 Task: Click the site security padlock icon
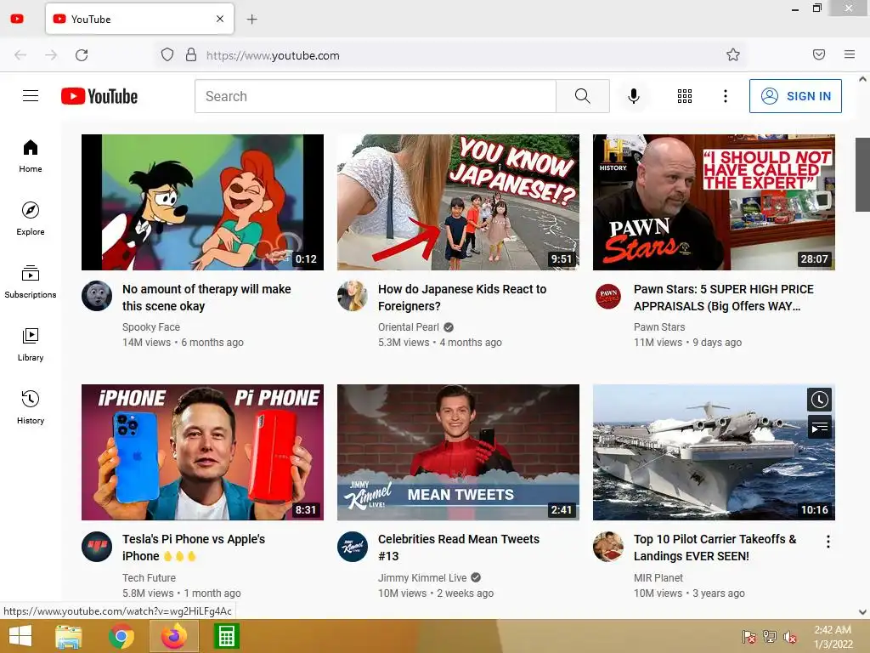pos(191,54)
